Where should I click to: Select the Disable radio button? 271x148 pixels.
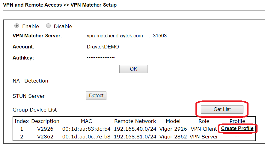pos(48,26)
